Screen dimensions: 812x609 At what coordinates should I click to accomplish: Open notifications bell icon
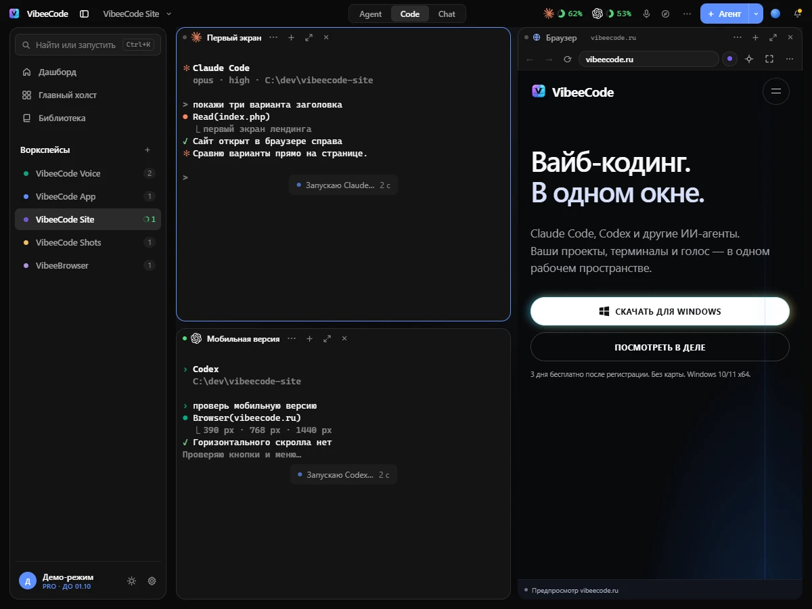[798, 14]
